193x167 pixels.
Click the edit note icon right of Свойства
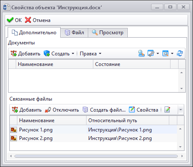pyautogui.click(x=167, y=110)
